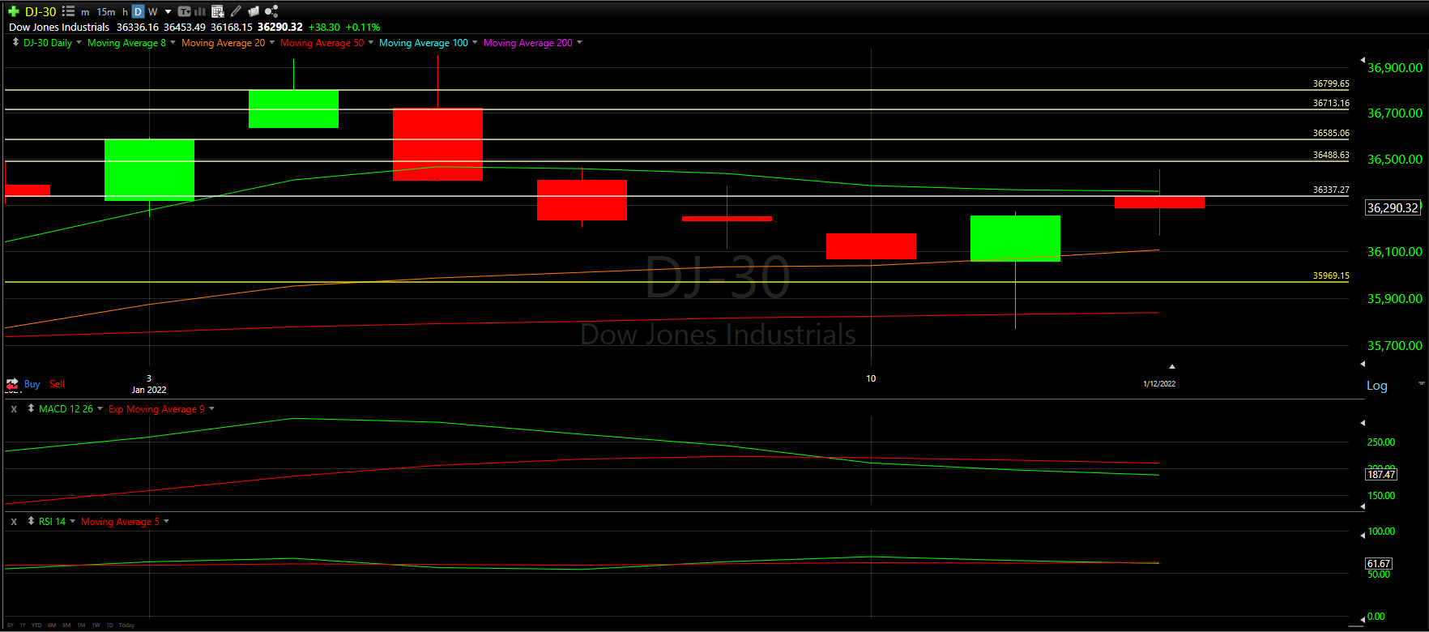Click the 1/12/2022 date marker

1159,384
